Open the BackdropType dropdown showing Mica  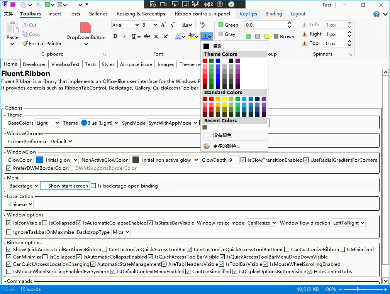(121, 232)
